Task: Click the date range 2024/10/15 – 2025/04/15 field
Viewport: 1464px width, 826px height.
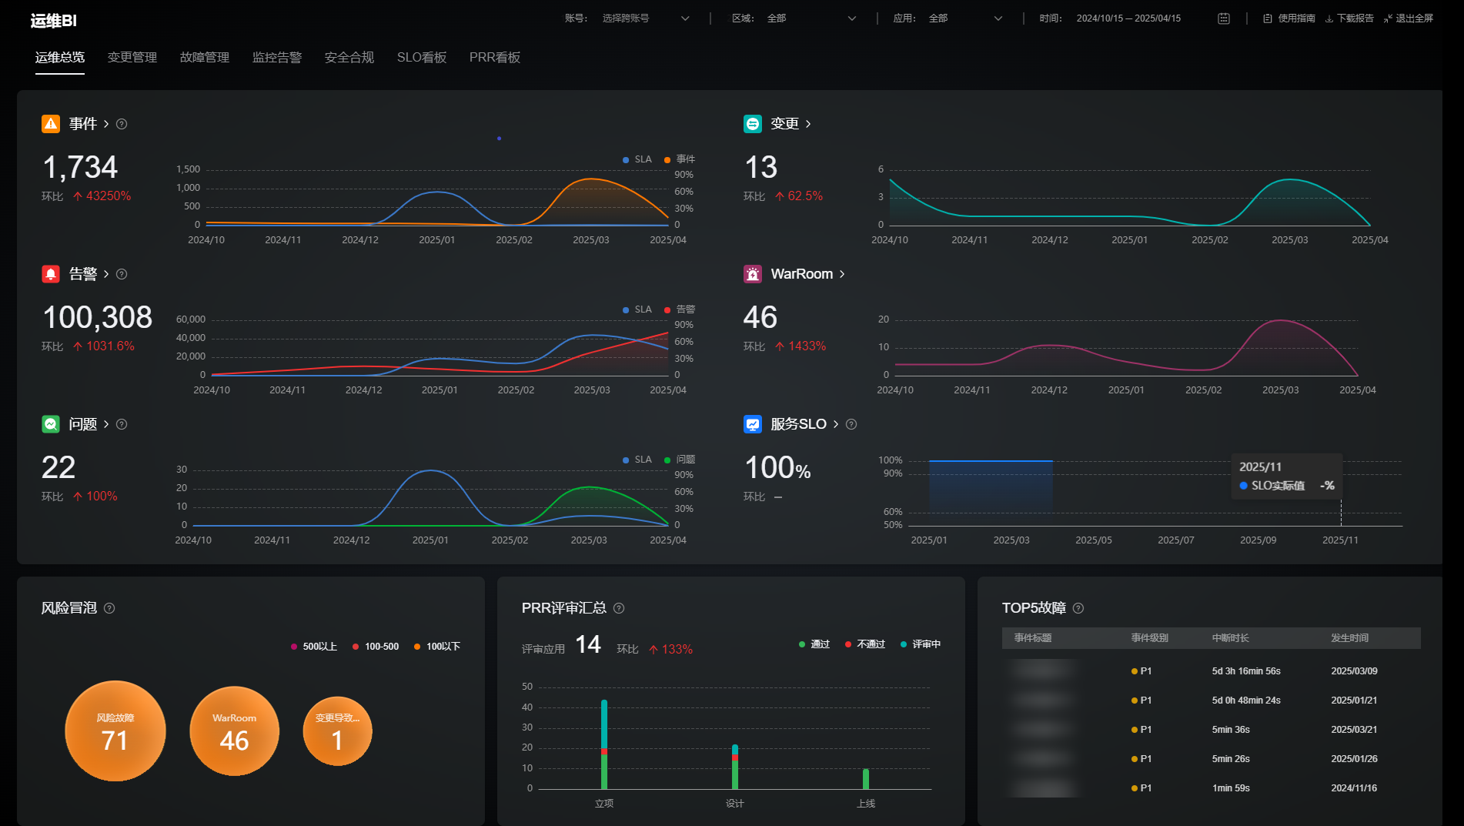Action: tap(1128, 18)
